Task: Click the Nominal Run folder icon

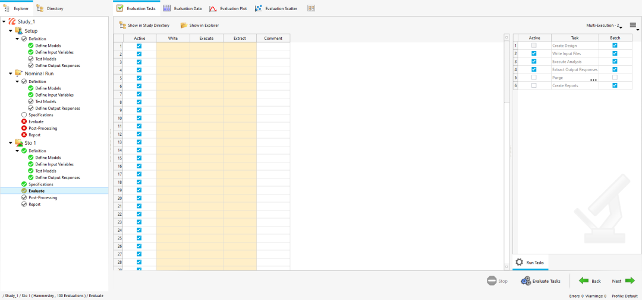Action: pyautogui.click(x=18, y=74)
